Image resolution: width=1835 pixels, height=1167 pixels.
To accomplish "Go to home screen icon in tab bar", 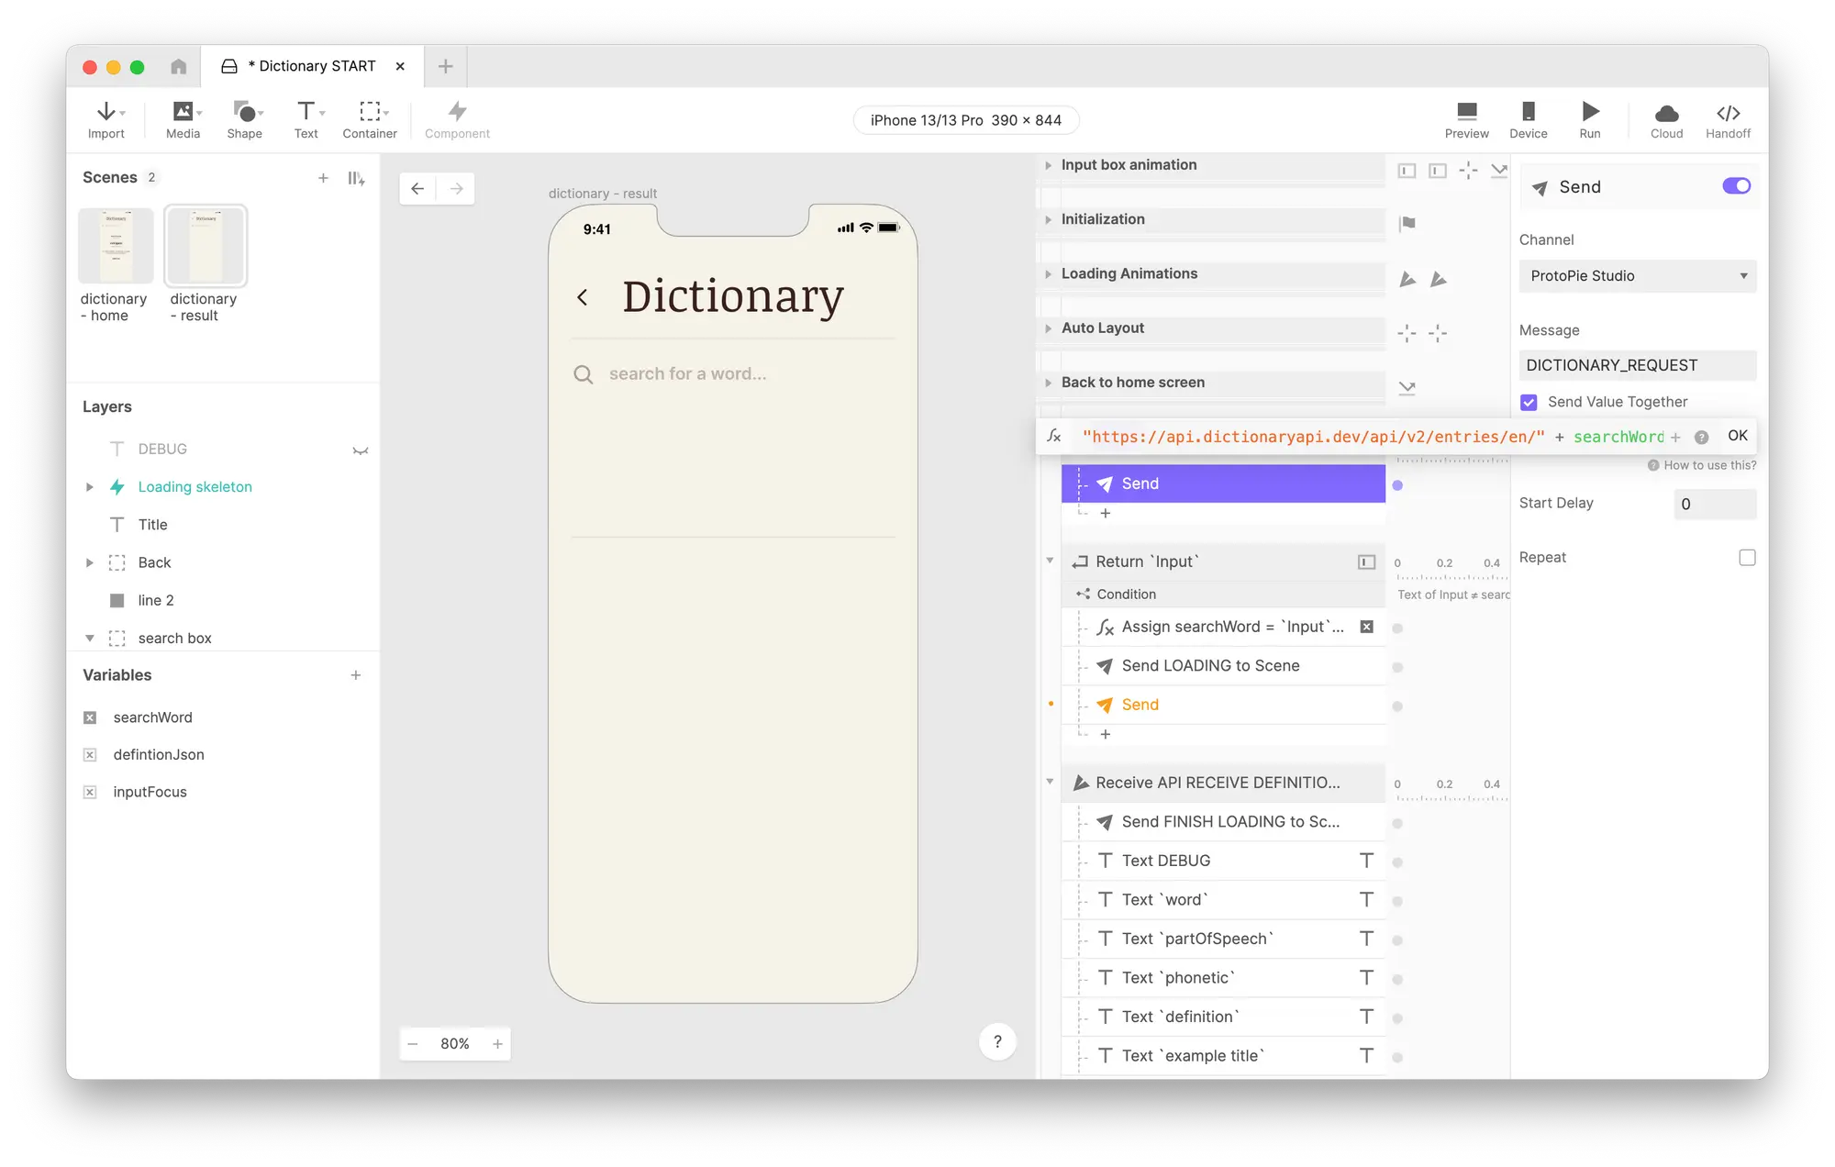I will coord(178,66).
